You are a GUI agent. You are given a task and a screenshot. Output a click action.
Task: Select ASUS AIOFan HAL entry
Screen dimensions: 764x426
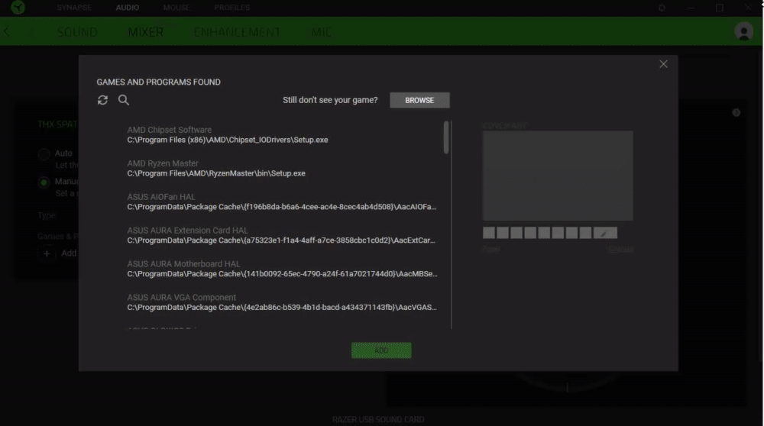pos(283,202)
